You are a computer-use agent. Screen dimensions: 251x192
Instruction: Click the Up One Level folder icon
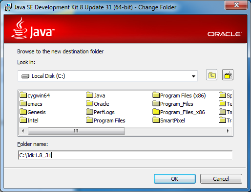pyautogui.click(x=211, y=75)
